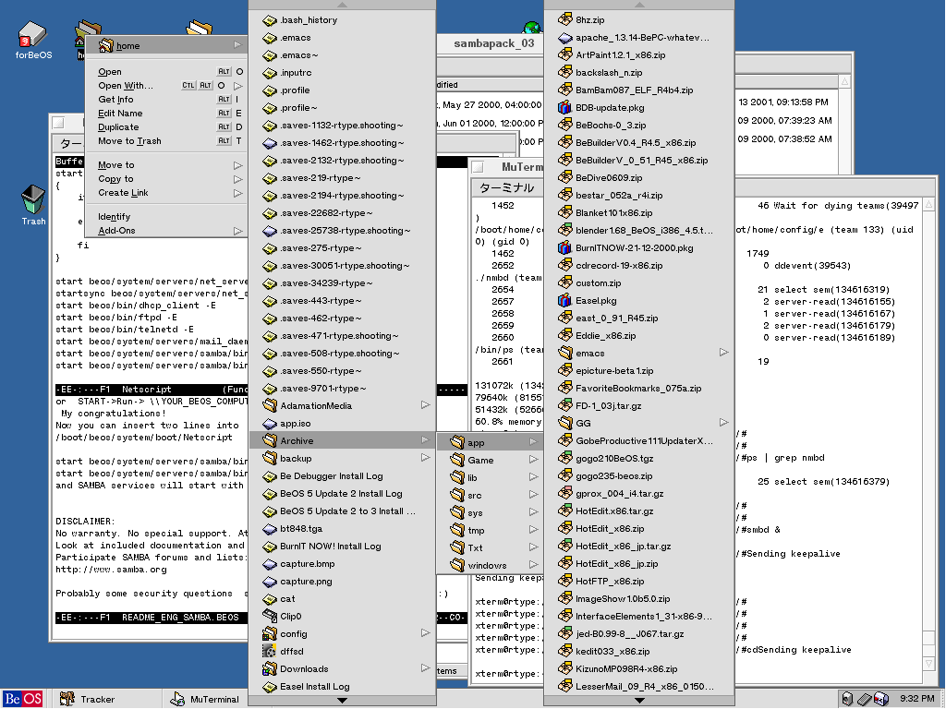This screenshot has height=709, width=946.
Task: Click the 8hz.zip archive icon
Action: (x=564, y=20)
